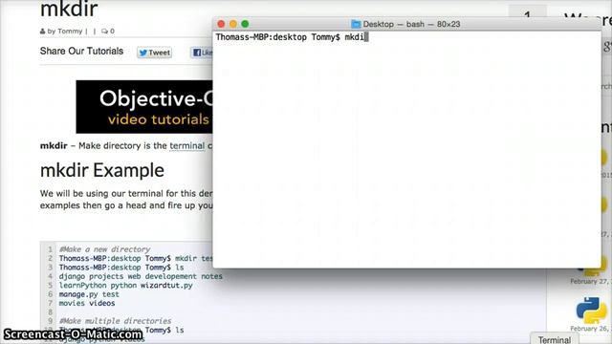This screenshot has width=612, height=344.
Task: Click the Python logo thumbnail in the sidebar
Action: tap(591, 311)
